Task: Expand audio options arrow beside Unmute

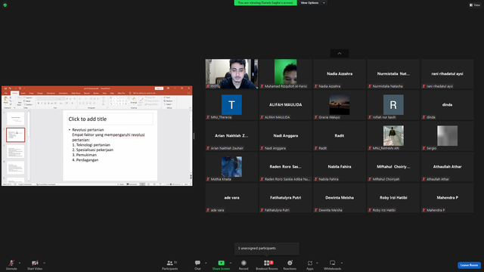Action: point(20,263)
